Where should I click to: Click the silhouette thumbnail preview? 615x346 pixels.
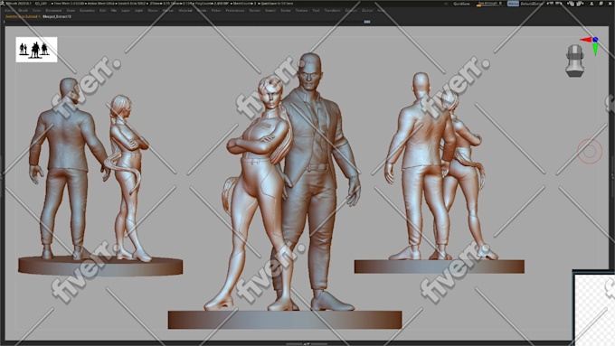click(36, 50)
